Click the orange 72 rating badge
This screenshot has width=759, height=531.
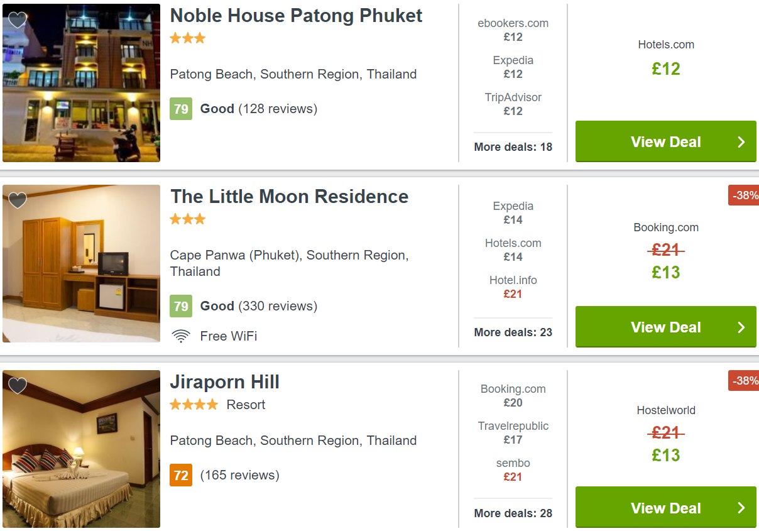pos(181,475)
